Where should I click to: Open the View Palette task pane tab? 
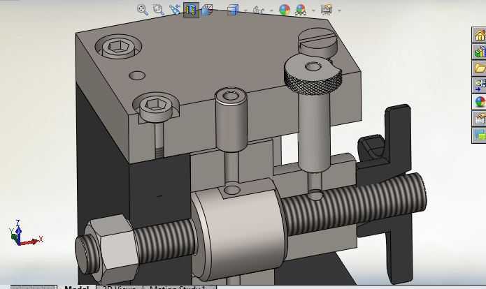point(479,84)
